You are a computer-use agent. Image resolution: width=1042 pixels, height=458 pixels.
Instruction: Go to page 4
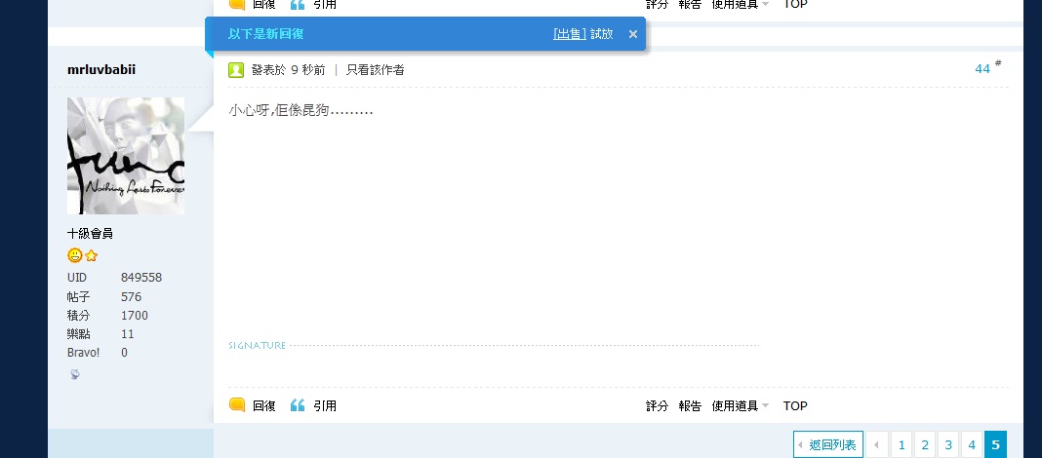point(972,444)
